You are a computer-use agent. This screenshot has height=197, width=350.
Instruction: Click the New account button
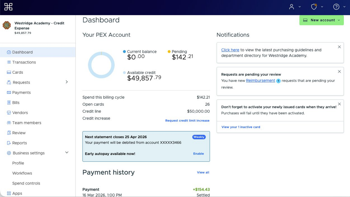click(x=322, y=20)
